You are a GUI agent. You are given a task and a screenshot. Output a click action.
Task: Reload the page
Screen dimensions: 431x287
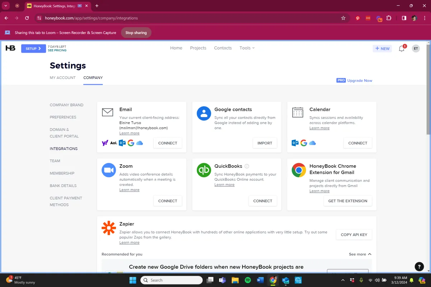click(x=27, y=18)
